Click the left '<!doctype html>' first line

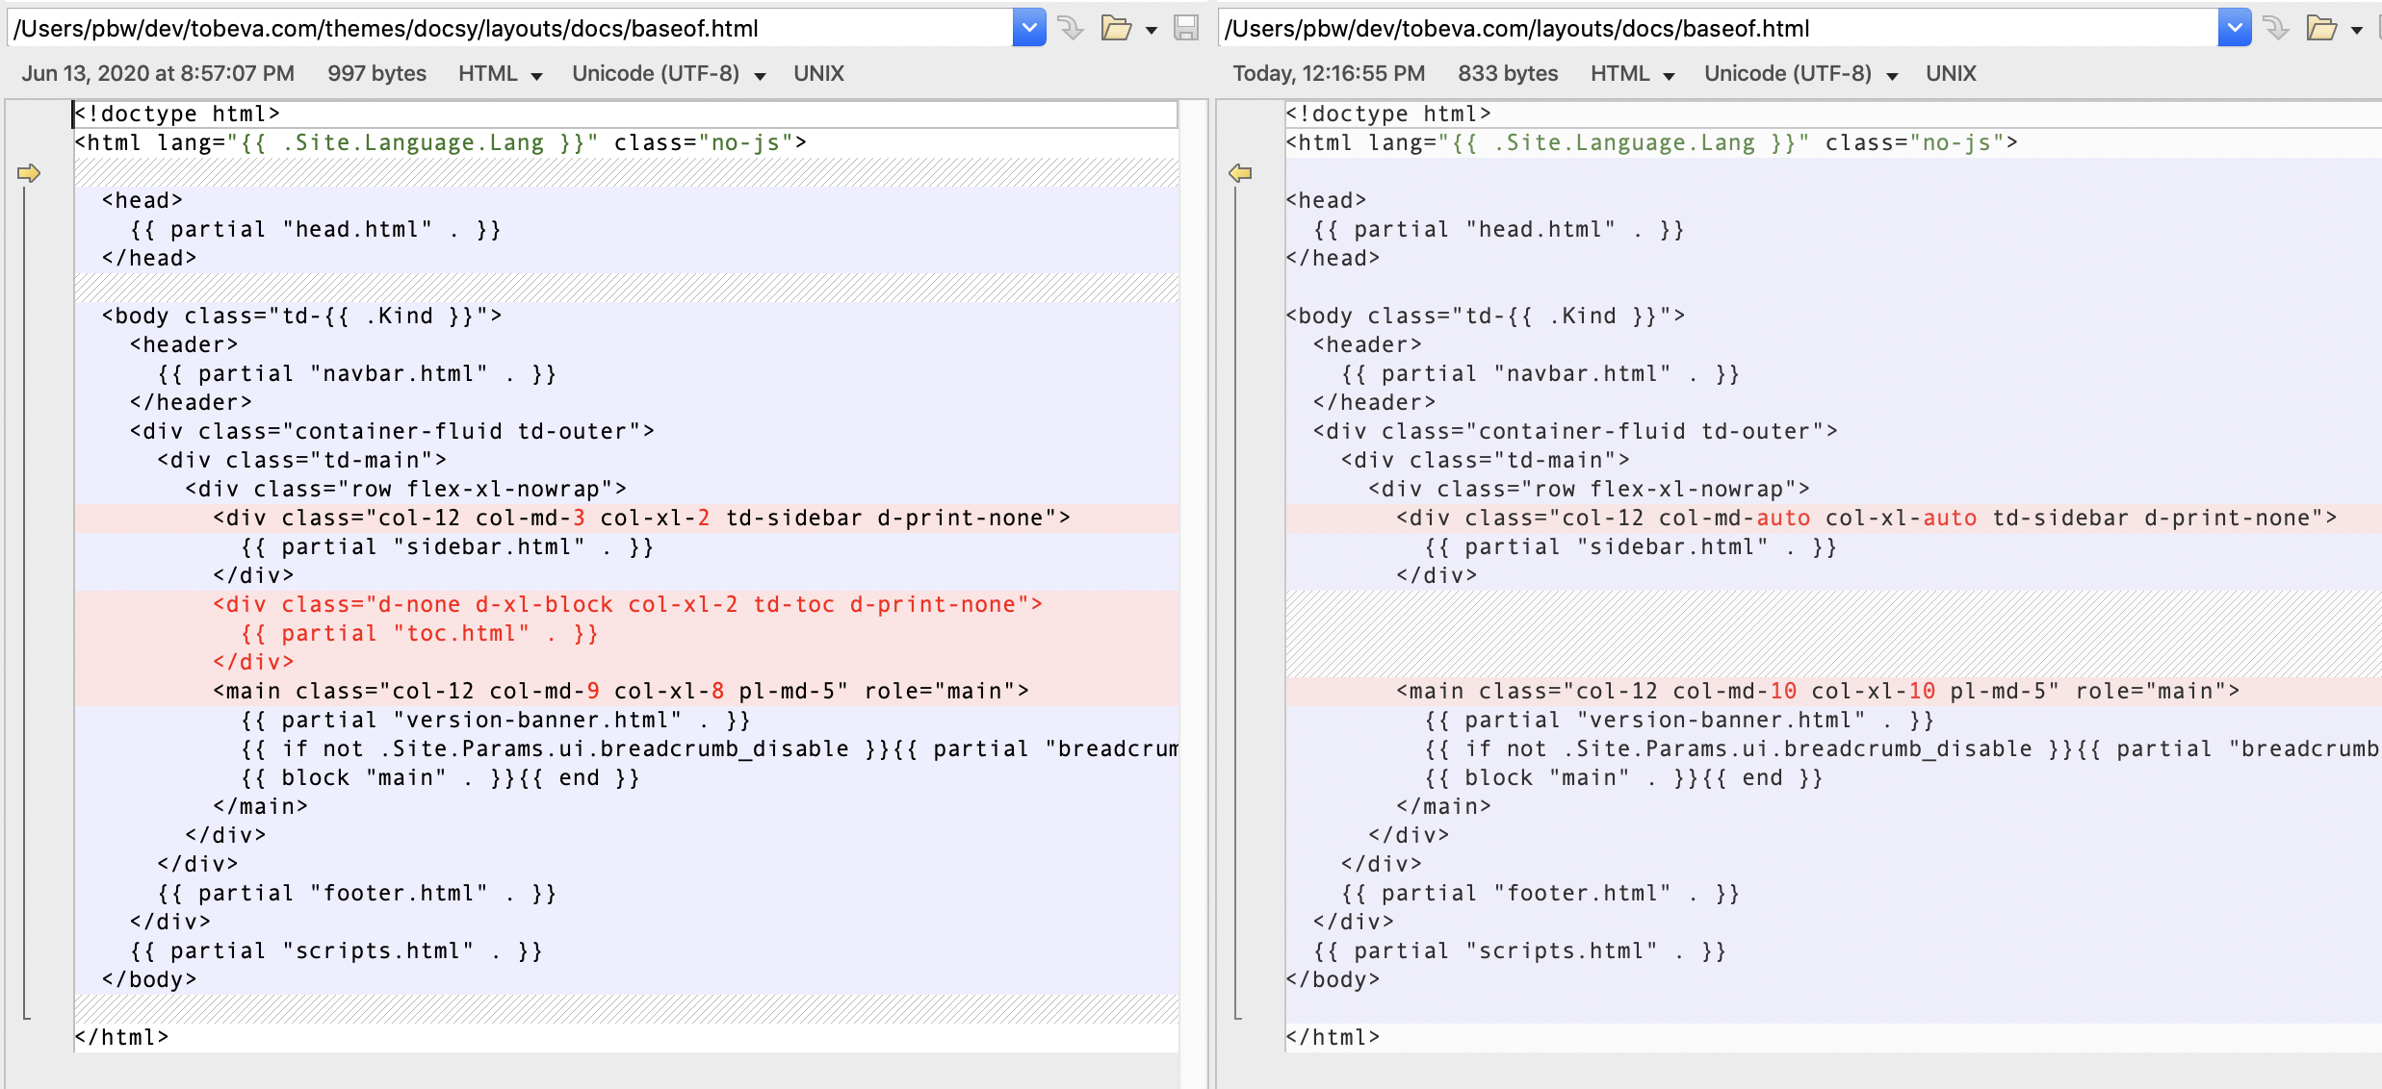tap(627, 114)
